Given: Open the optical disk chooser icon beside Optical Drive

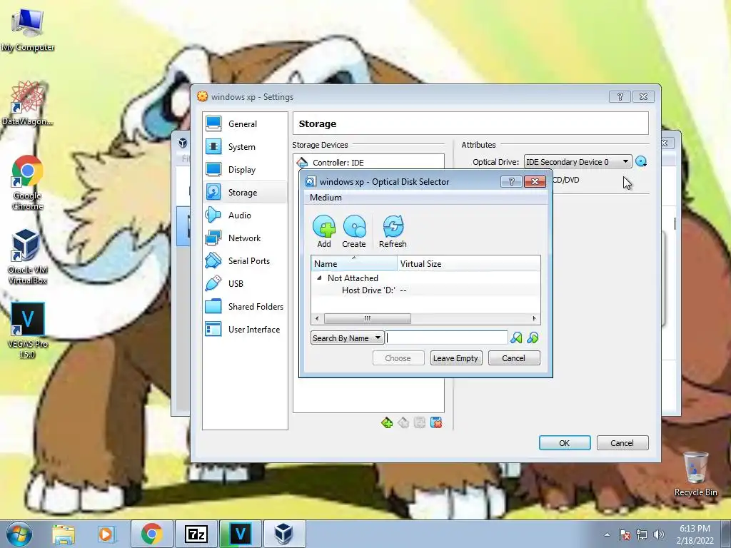Looking at the screenshot, I should coord(641,162).
